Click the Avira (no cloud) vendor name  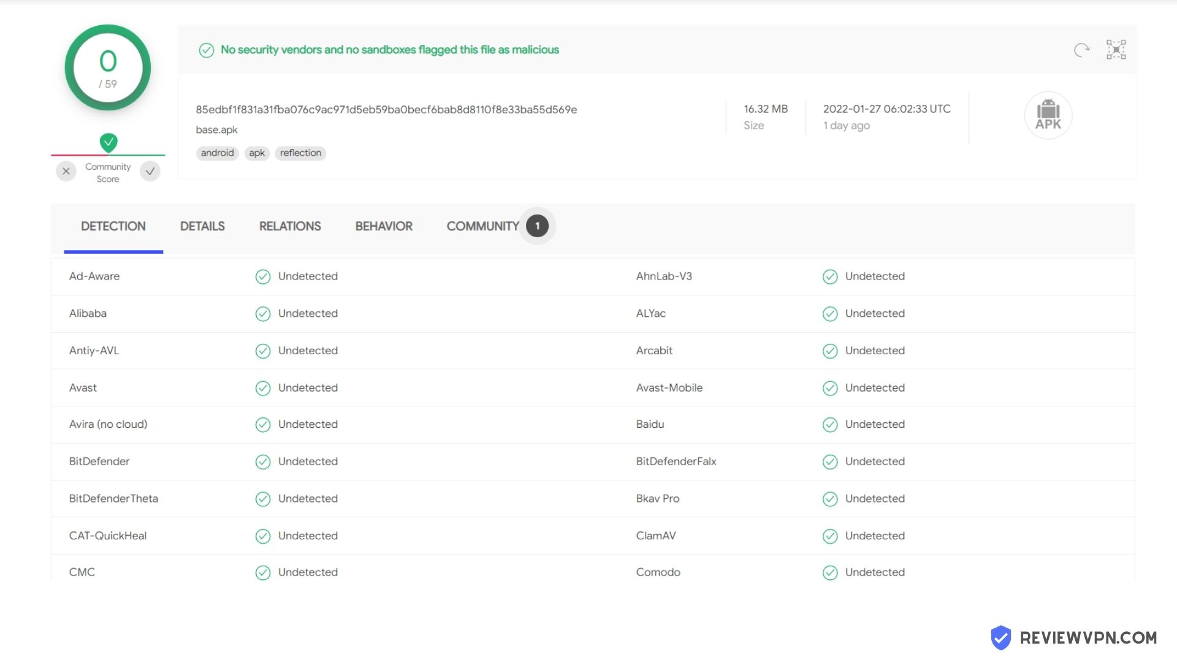108,424
